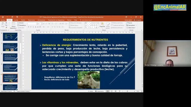Select slide 7 thumbnail

[x=10, y=47]
